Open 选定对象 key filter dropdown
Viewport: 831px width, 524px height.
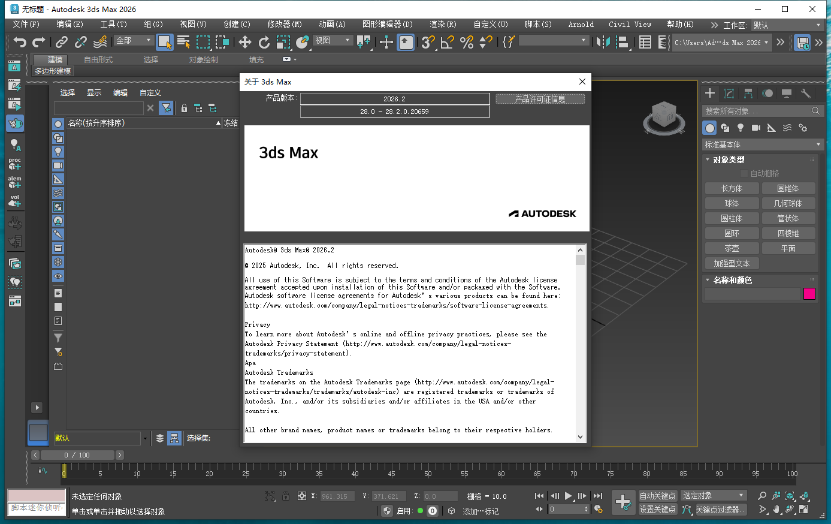714,495
